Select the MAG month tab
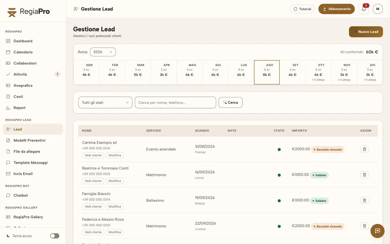 (x=190, y=72)
